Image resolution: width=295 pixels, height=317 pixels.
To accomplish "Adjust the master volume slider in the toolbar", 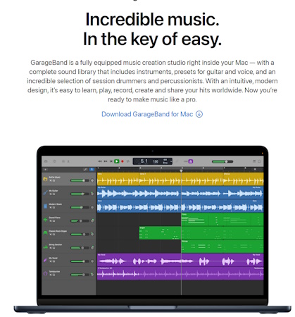I will [222, 161].
